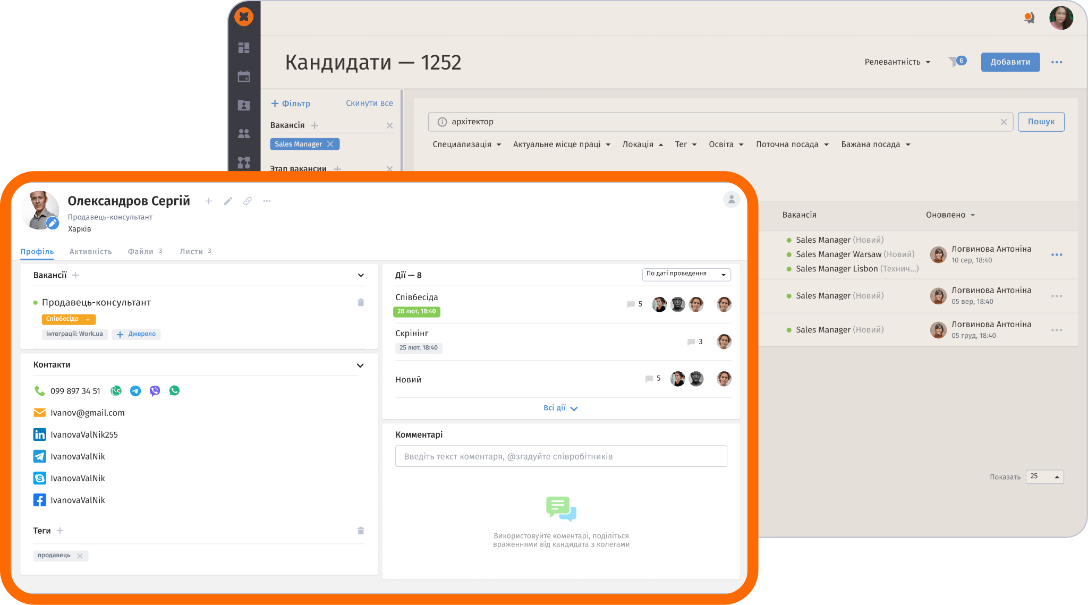
Task: Open the Релевантність sort dropdown
Action: [x=897, y=62]
